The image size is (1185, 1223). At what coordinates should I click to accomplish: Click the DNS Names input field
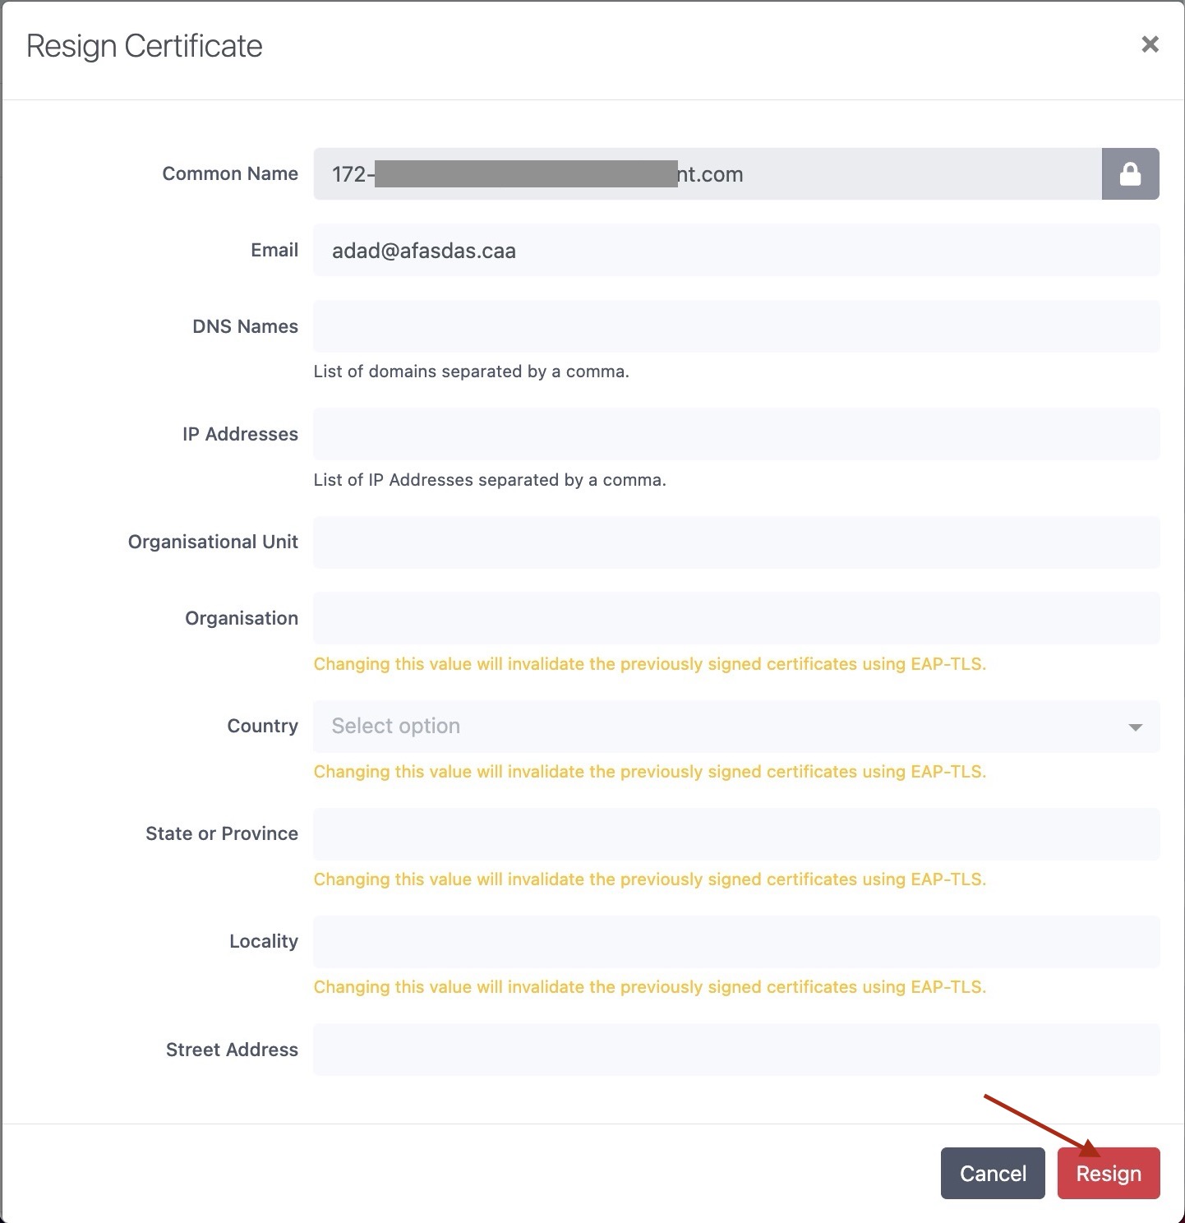click(x=735, y=325)
